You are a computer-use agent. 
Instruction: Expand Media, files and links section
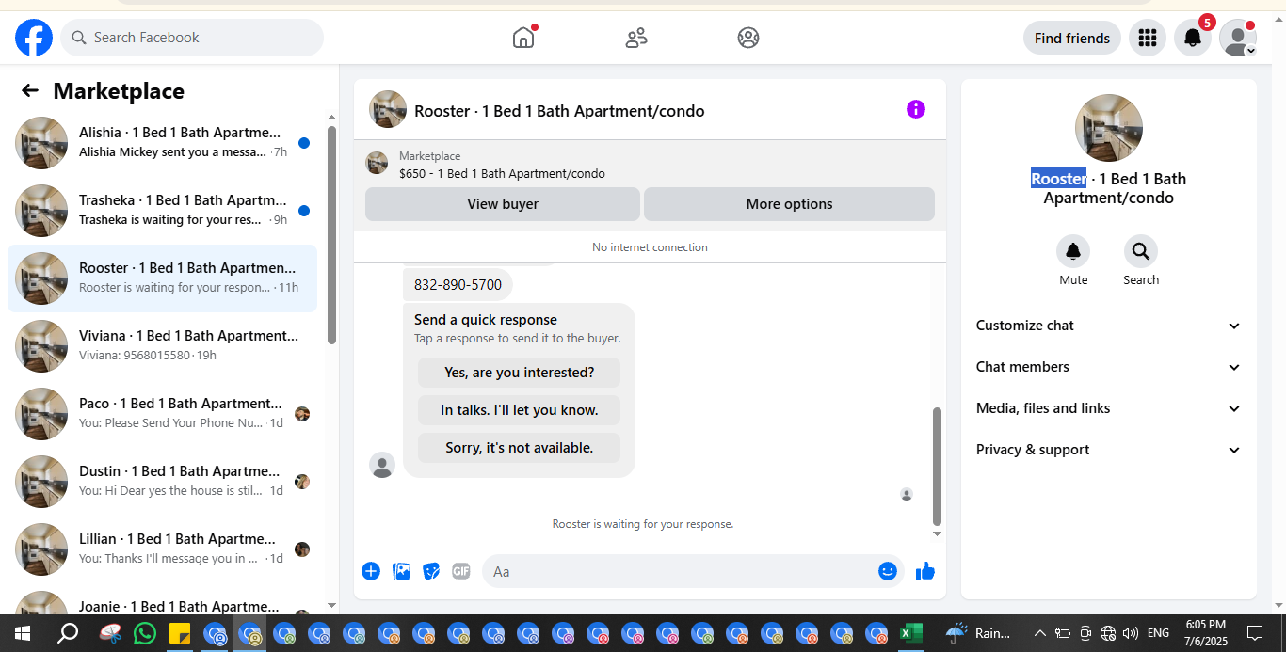click(x=1108, y=408)
